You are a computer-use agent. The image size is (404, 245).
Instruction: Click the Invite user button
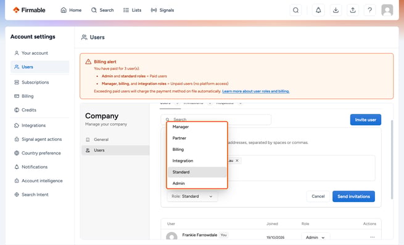coord(365,120)
